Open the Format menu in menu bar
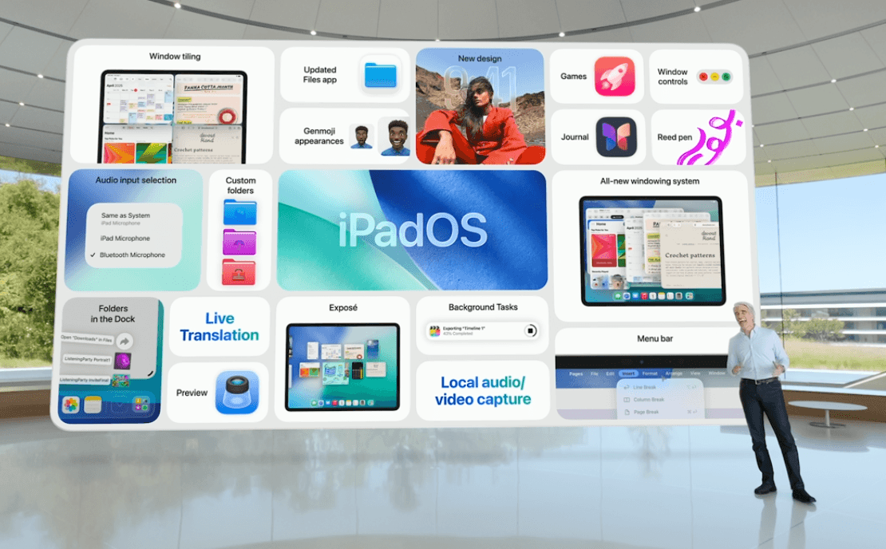Viewport: 886px width, 549px height. coord(650,374)
